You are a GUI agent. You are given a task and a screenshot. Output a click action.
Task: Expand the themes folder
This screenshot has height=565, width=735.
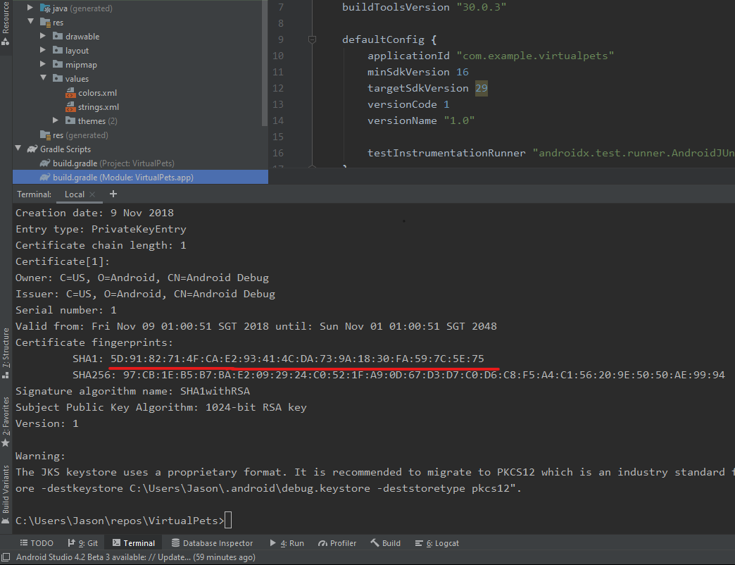point(56,121)
